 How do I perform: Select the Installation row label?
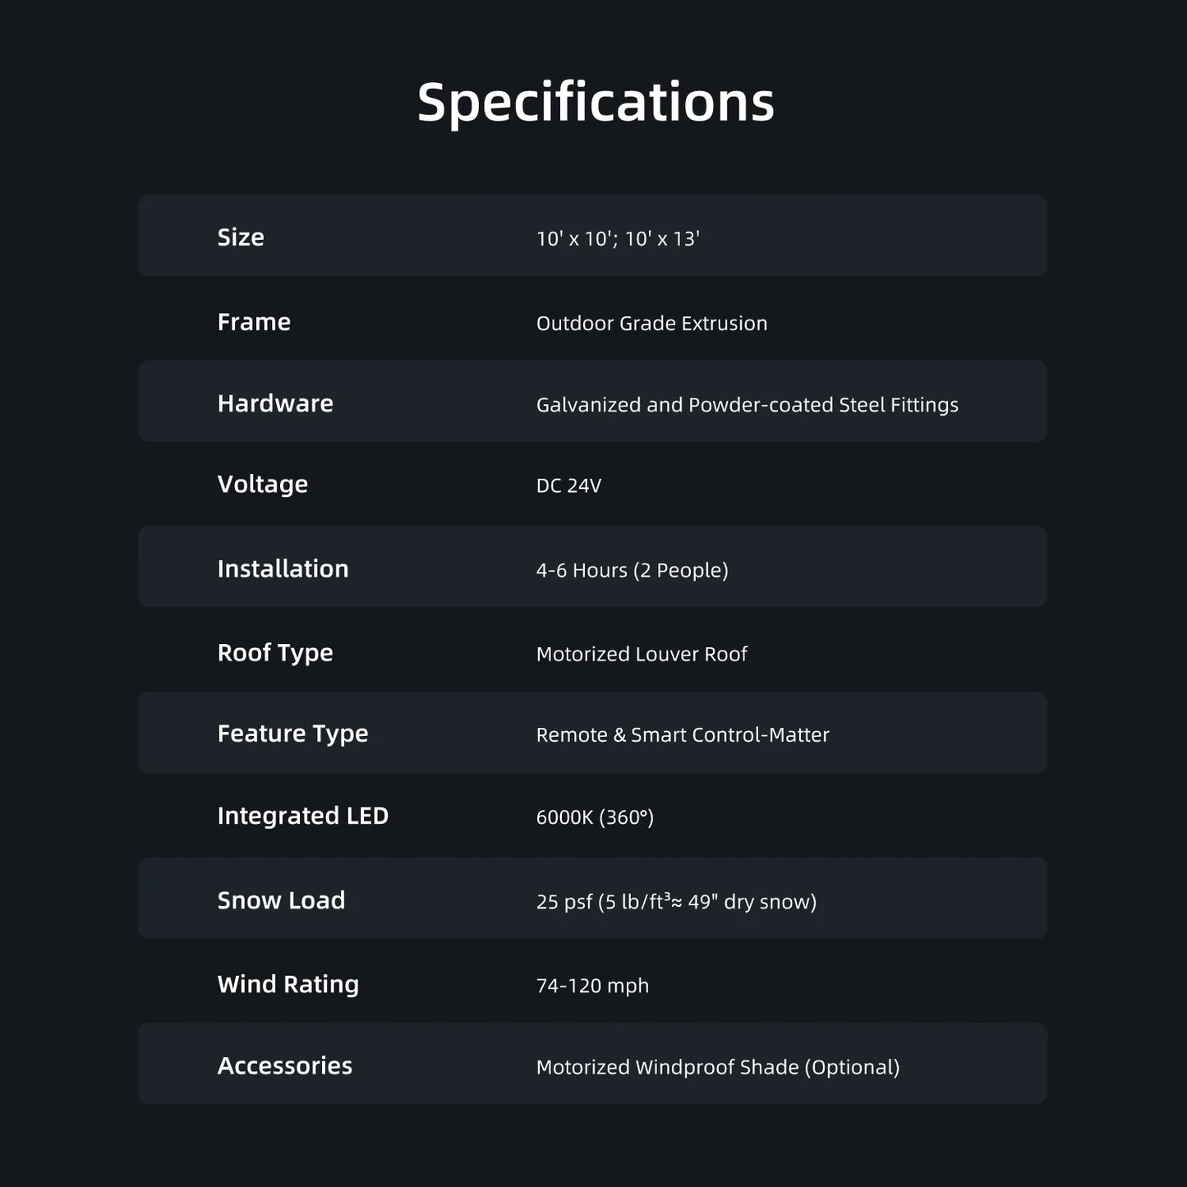283,568
